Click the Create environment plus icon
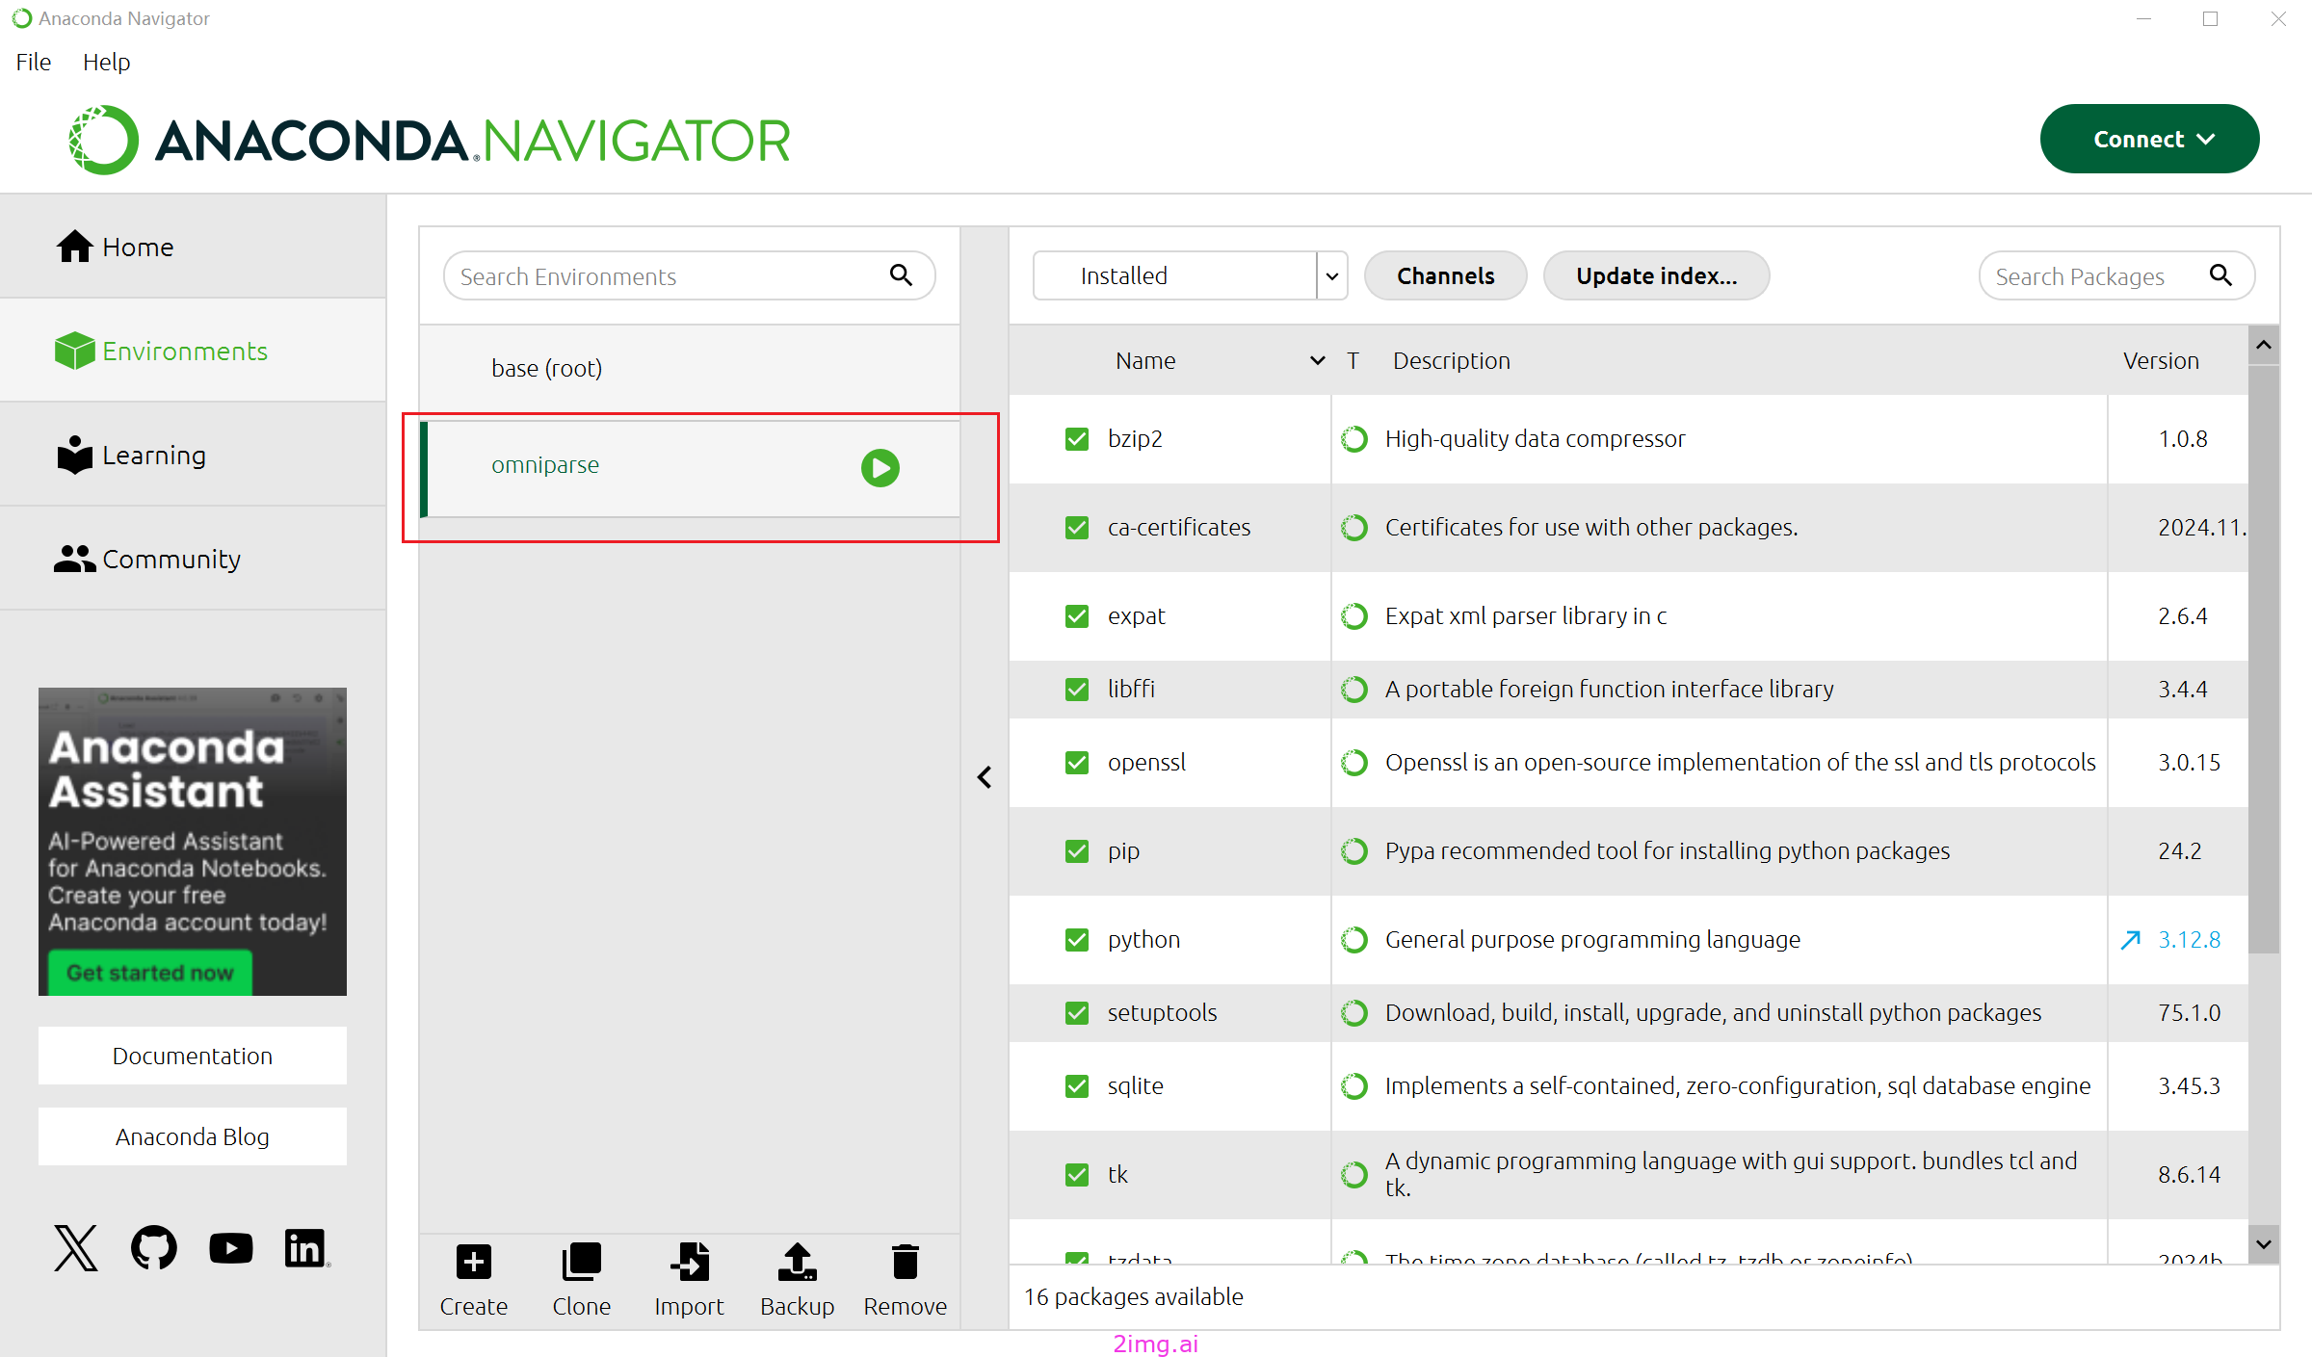Viewport: 2312px width, 1357px height. 473,1261
